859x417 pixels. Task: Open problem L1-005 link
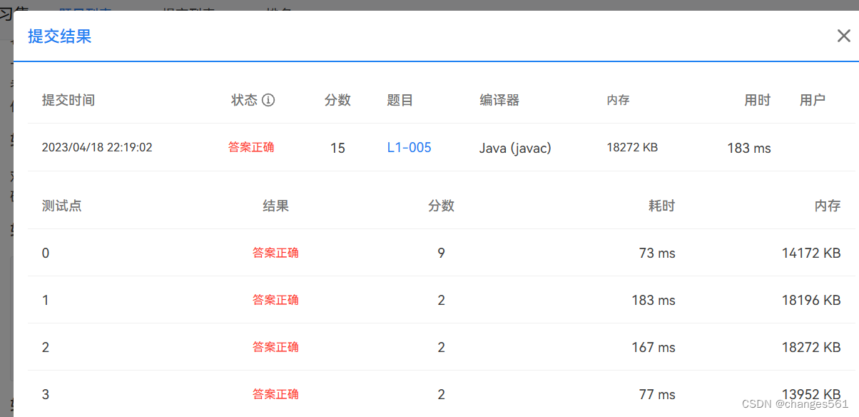pyautogui.click(x=409, y=147)
